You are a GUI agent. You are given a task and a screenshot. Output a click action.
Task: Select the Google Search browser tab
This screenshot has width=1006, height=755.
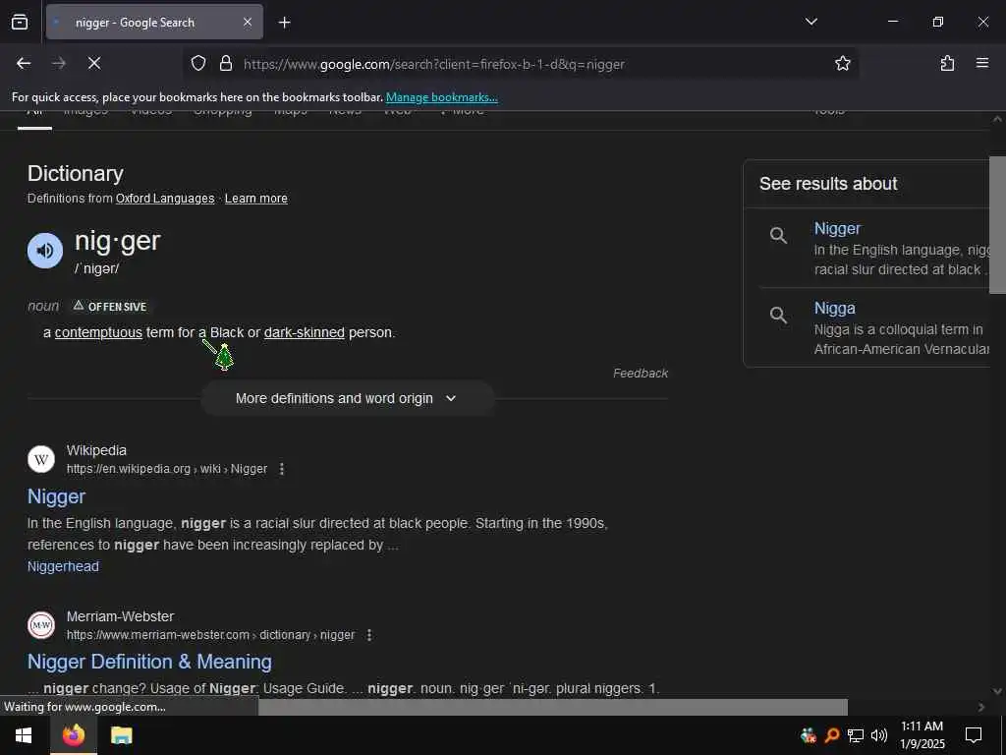click(154, 23)
